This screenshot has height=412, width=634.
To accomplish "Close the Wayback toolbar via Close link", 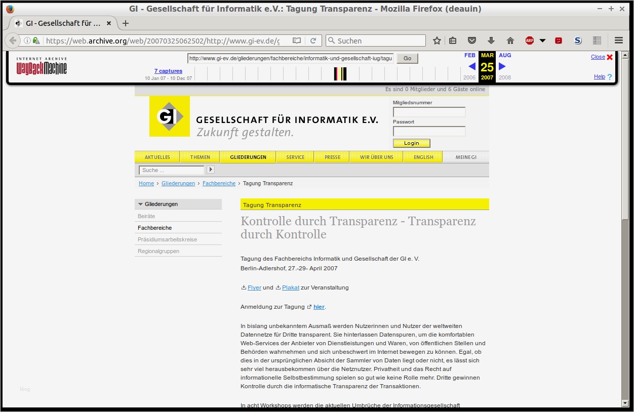I will point(598,57).
